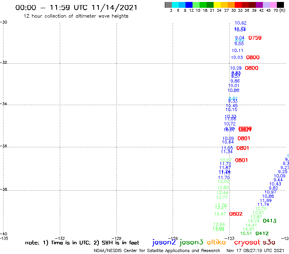Image resolution: width=289 pixels, height=254 pixels.
Task: Click the 13.94 wave height value
Action: [x=219, y=224]
